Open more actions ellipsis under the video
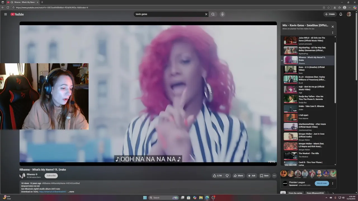 point(274,176)
